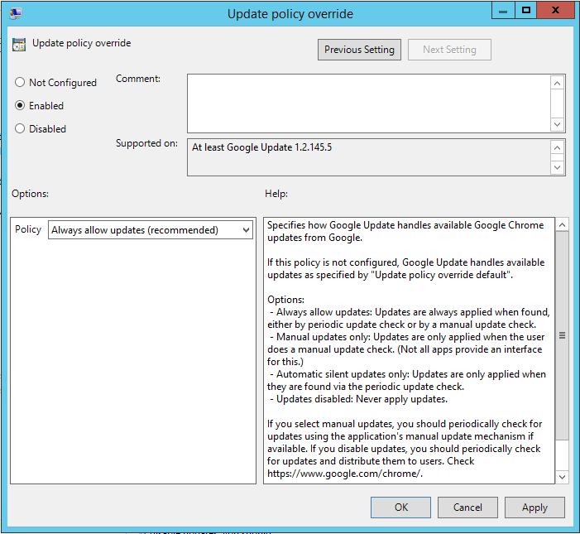Click the 'At least Google Update 1.2.145.5' text
Image resolution: width=580 pixels, height=534 pixels.
pyautogui.click(x=261, y=147)
